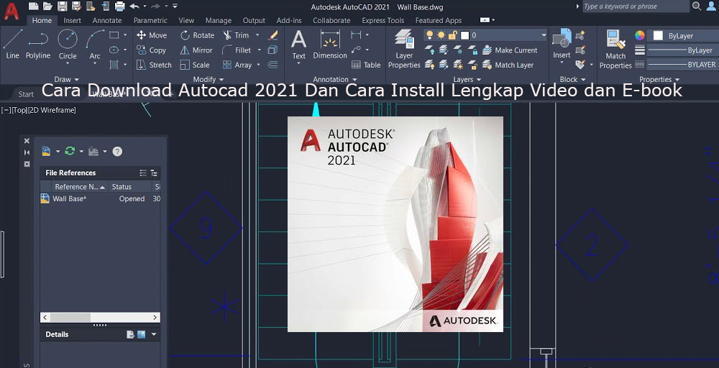Image resolution: width=719 pixels, height=368 pixels.
Task: Select the Dimension tool
Action: pyautogui.click(x=330, y=45)
